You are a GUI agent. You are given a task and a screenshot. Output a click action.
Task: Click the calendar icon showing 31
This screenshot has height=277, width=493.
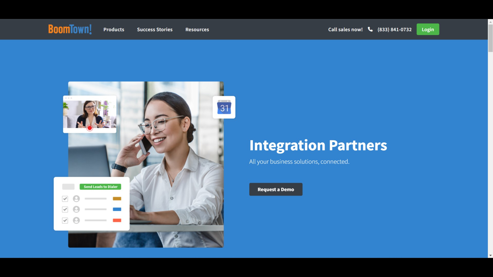pyautogui.click(x=224, y=107)
